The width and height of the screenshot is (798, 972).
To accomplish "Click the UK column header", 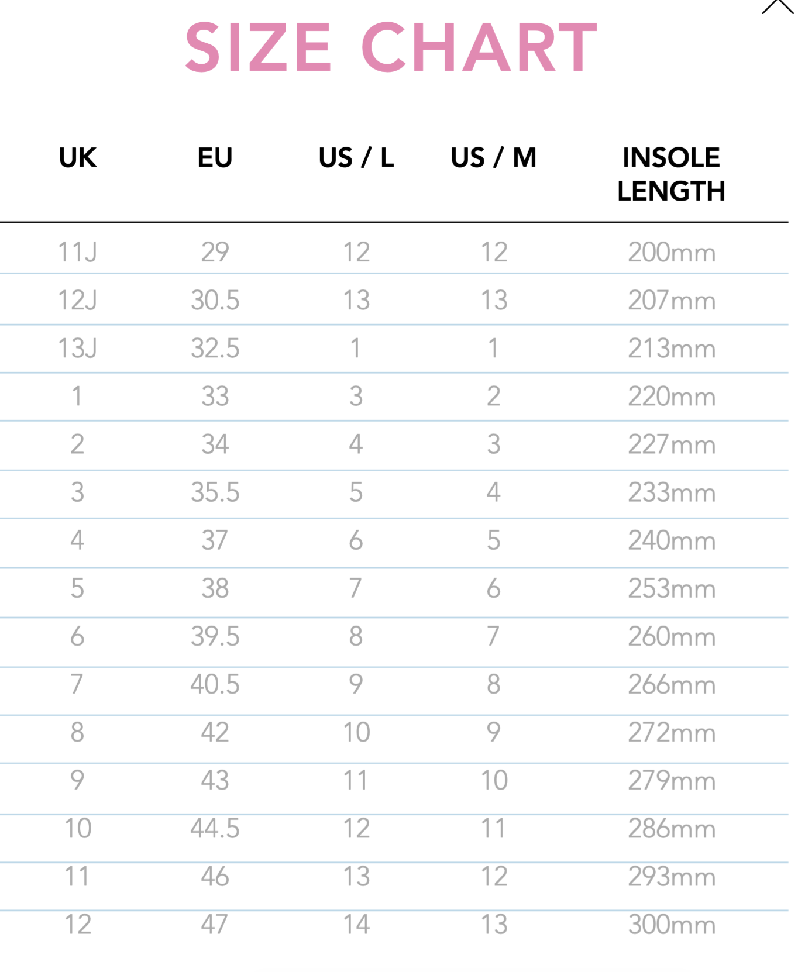I will tap(78, 158).
